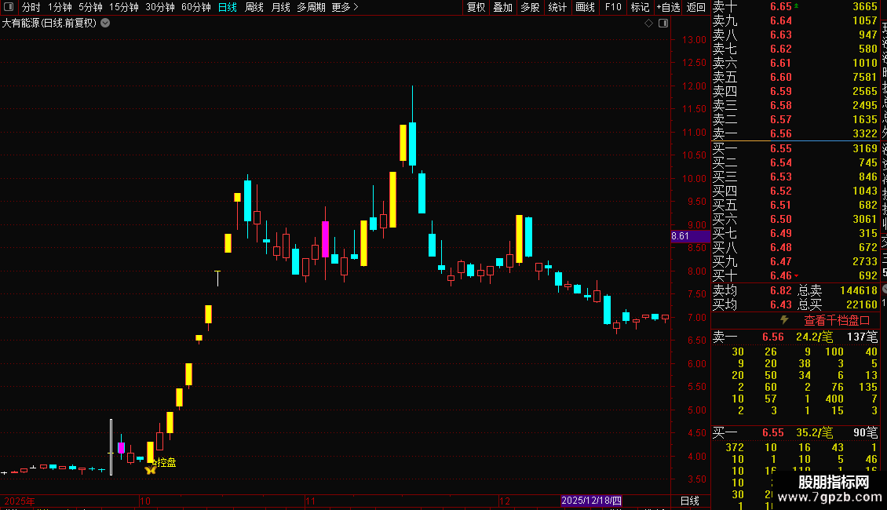Screen dimensions: 887x510
Task: Switch to 分时 intraday view
Action: coord(31,7)
